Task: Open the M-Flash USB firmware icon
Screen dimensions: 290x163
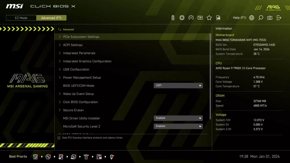Action: tap(173, 18)
